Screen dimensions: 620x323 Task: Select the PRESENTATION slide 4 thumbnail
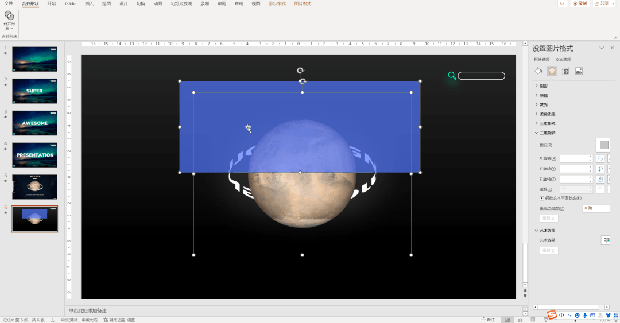pos(34,155)
